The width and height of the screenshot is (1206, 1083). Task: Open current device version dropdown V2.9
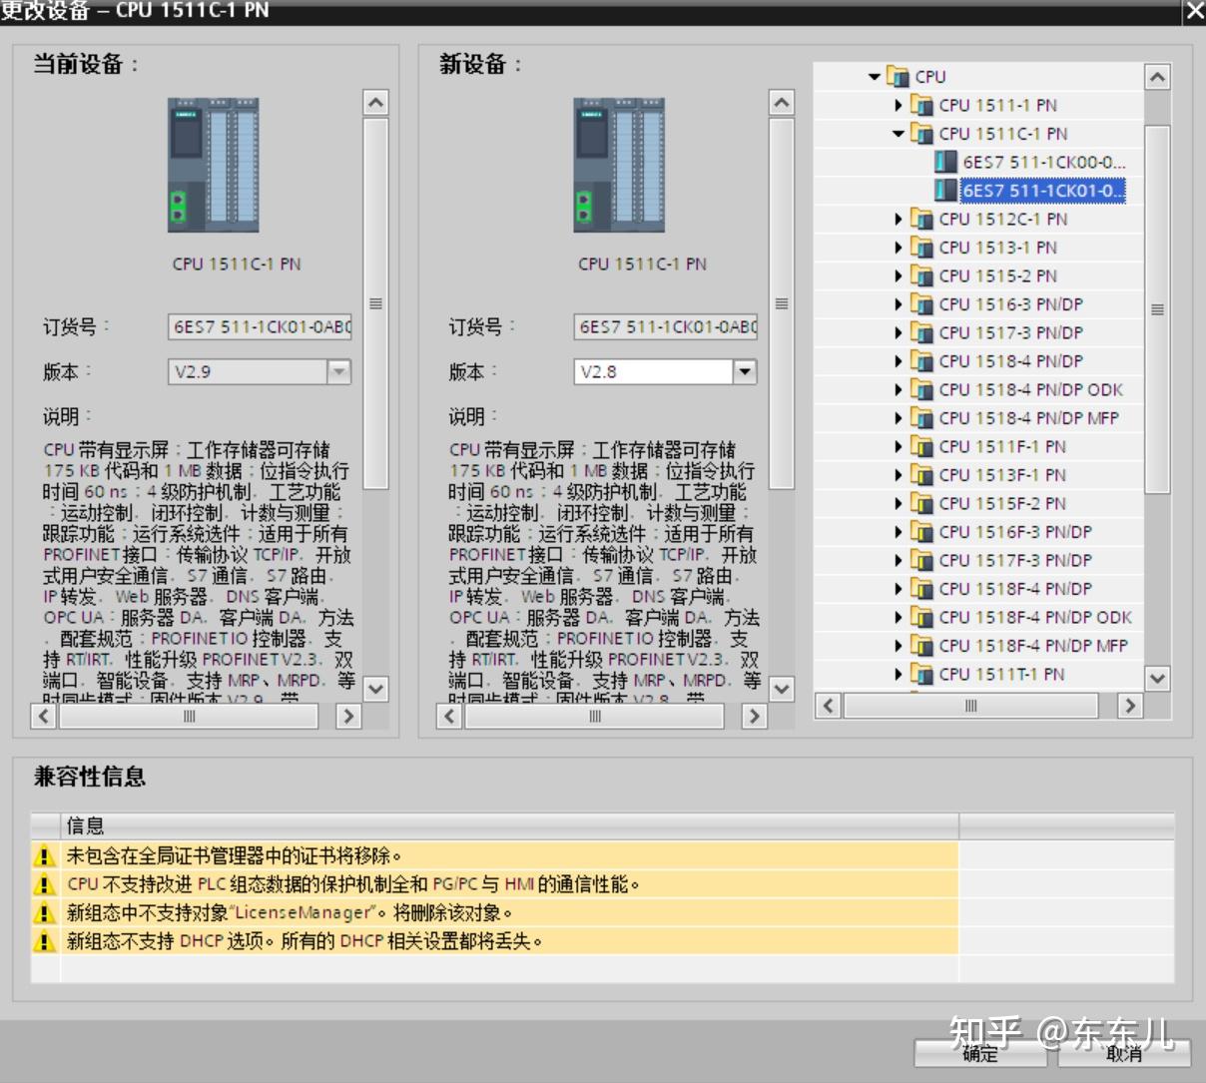339,372
